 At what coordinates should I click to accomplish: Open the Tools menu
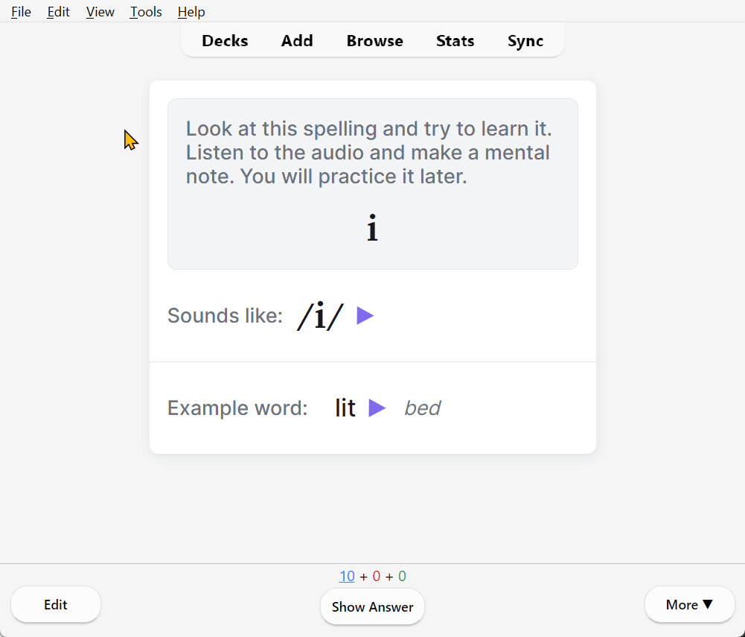pyautogui.click(x=146, y=12)
